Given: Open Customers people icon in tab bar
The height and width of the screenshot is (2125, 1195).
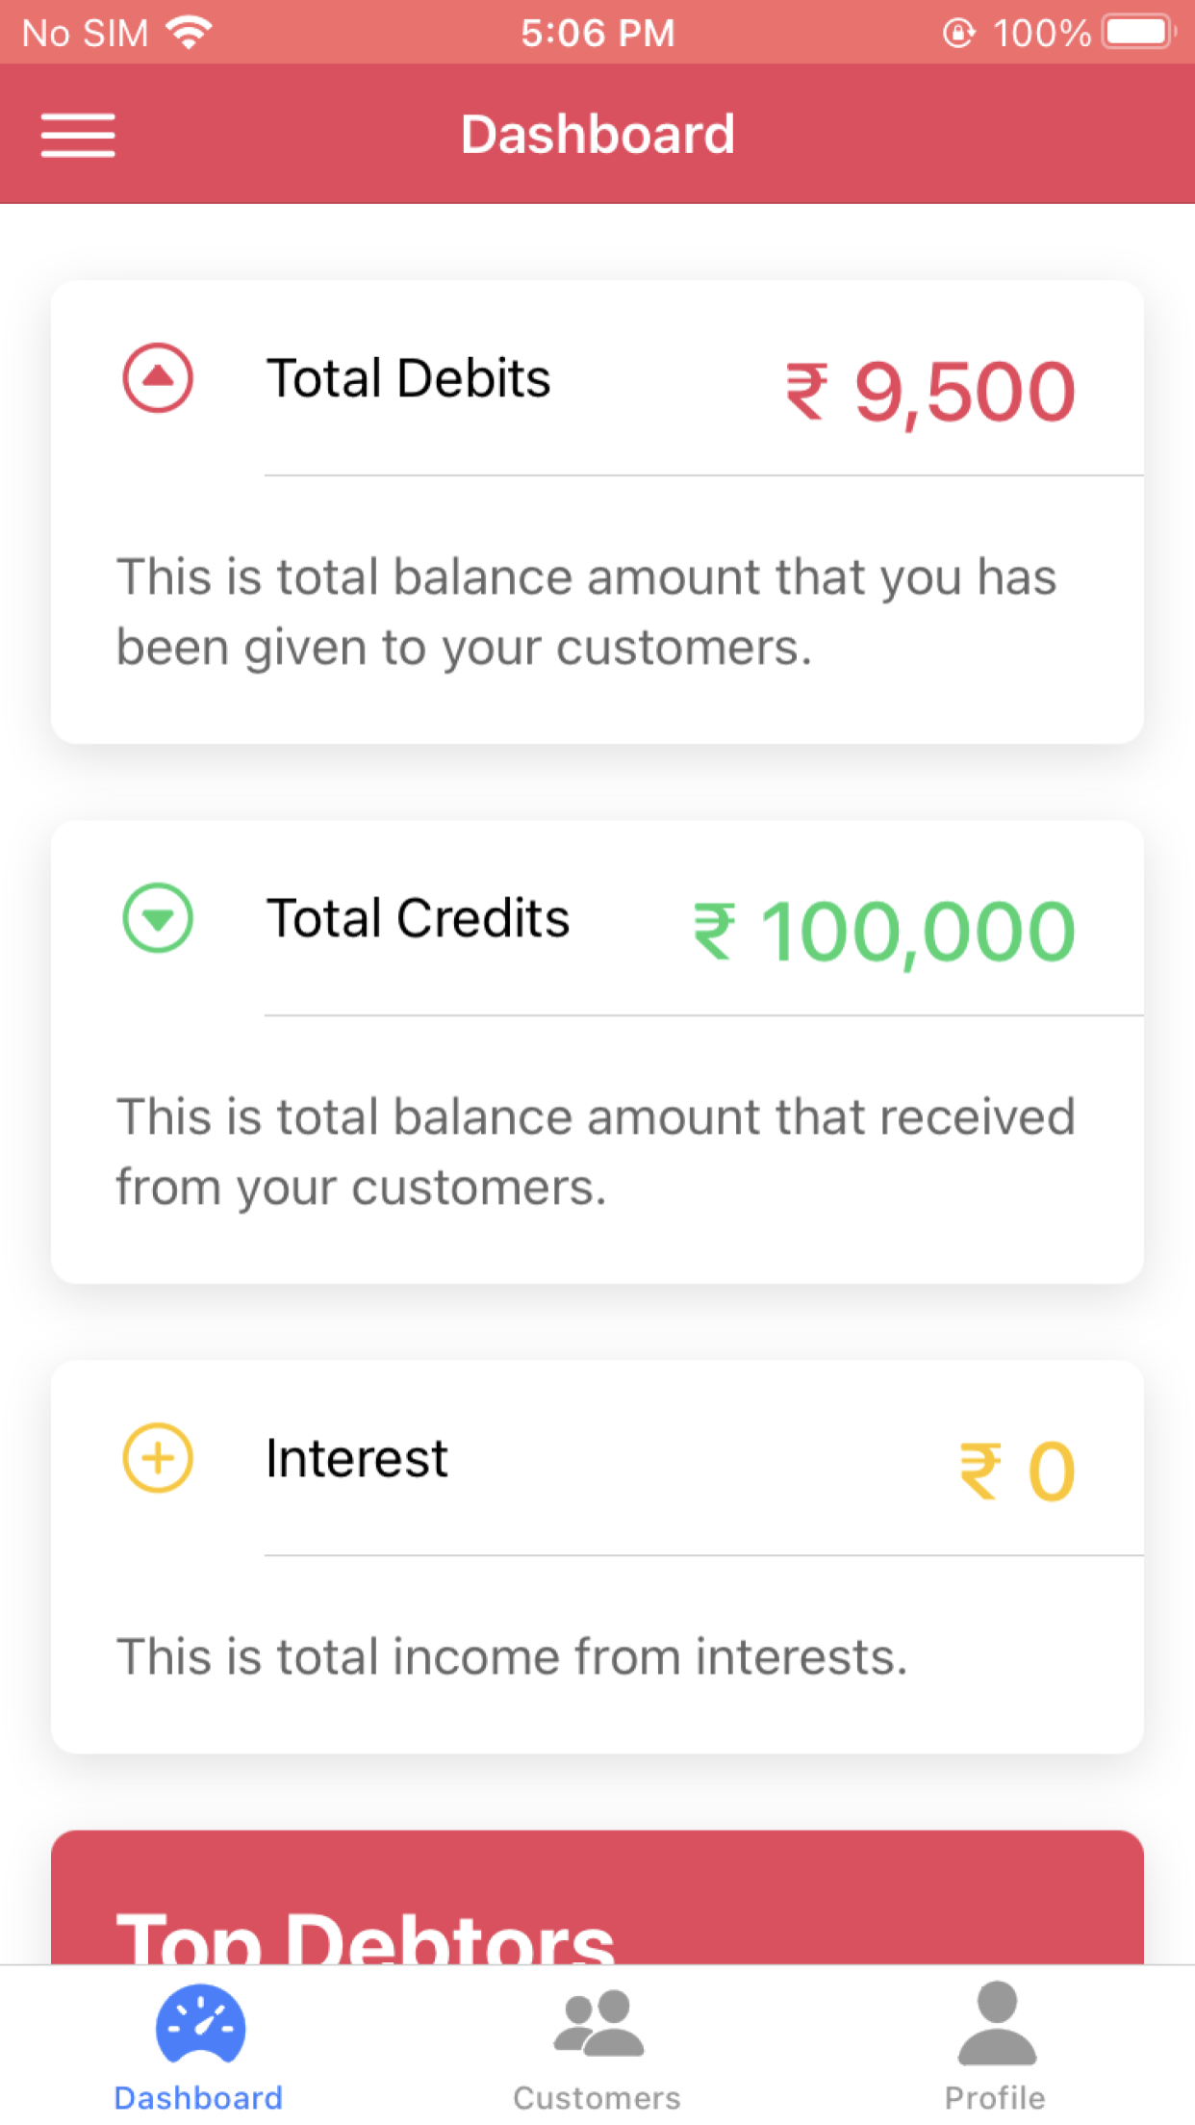Looking at the screenshot, I should 597,2023.
